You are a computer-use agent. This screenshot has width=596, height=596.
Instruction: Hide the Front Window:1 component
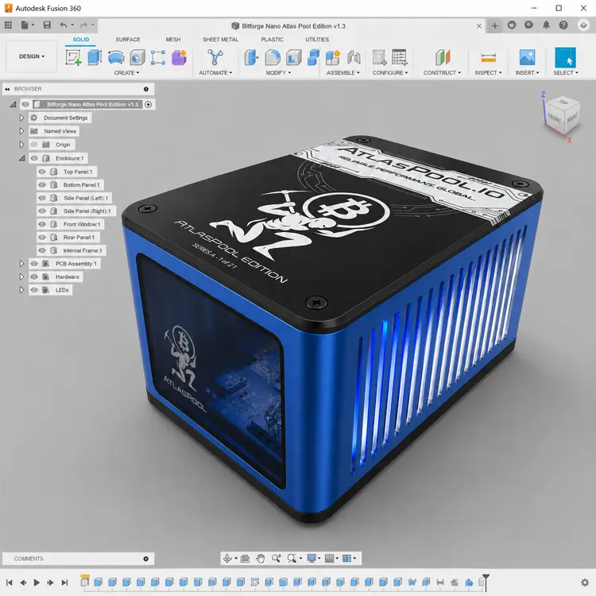[x=42, y=224]
